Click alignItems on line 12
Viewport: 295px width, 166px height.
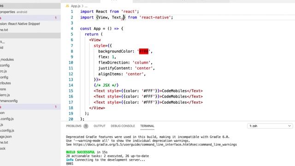110,74
